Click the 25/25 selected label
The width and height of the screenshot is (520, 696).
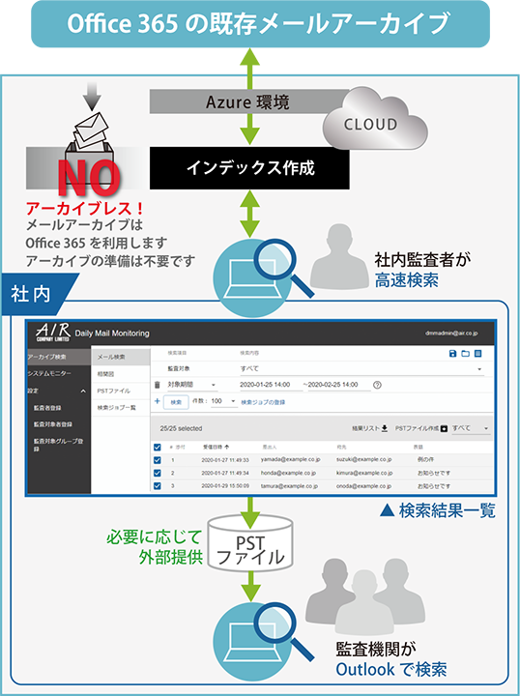coord(181,428)
